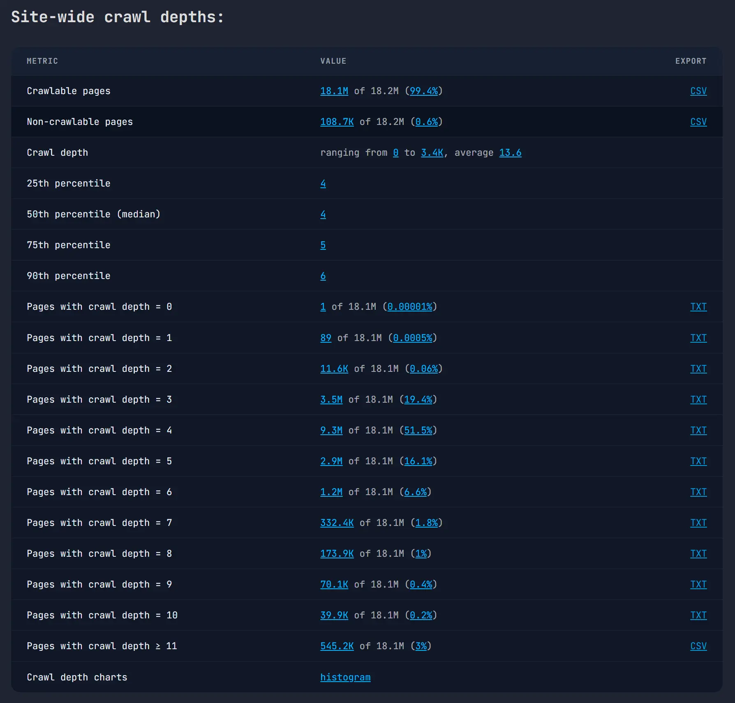Export depth 5 pages as TXT

(x=698, y=461)
